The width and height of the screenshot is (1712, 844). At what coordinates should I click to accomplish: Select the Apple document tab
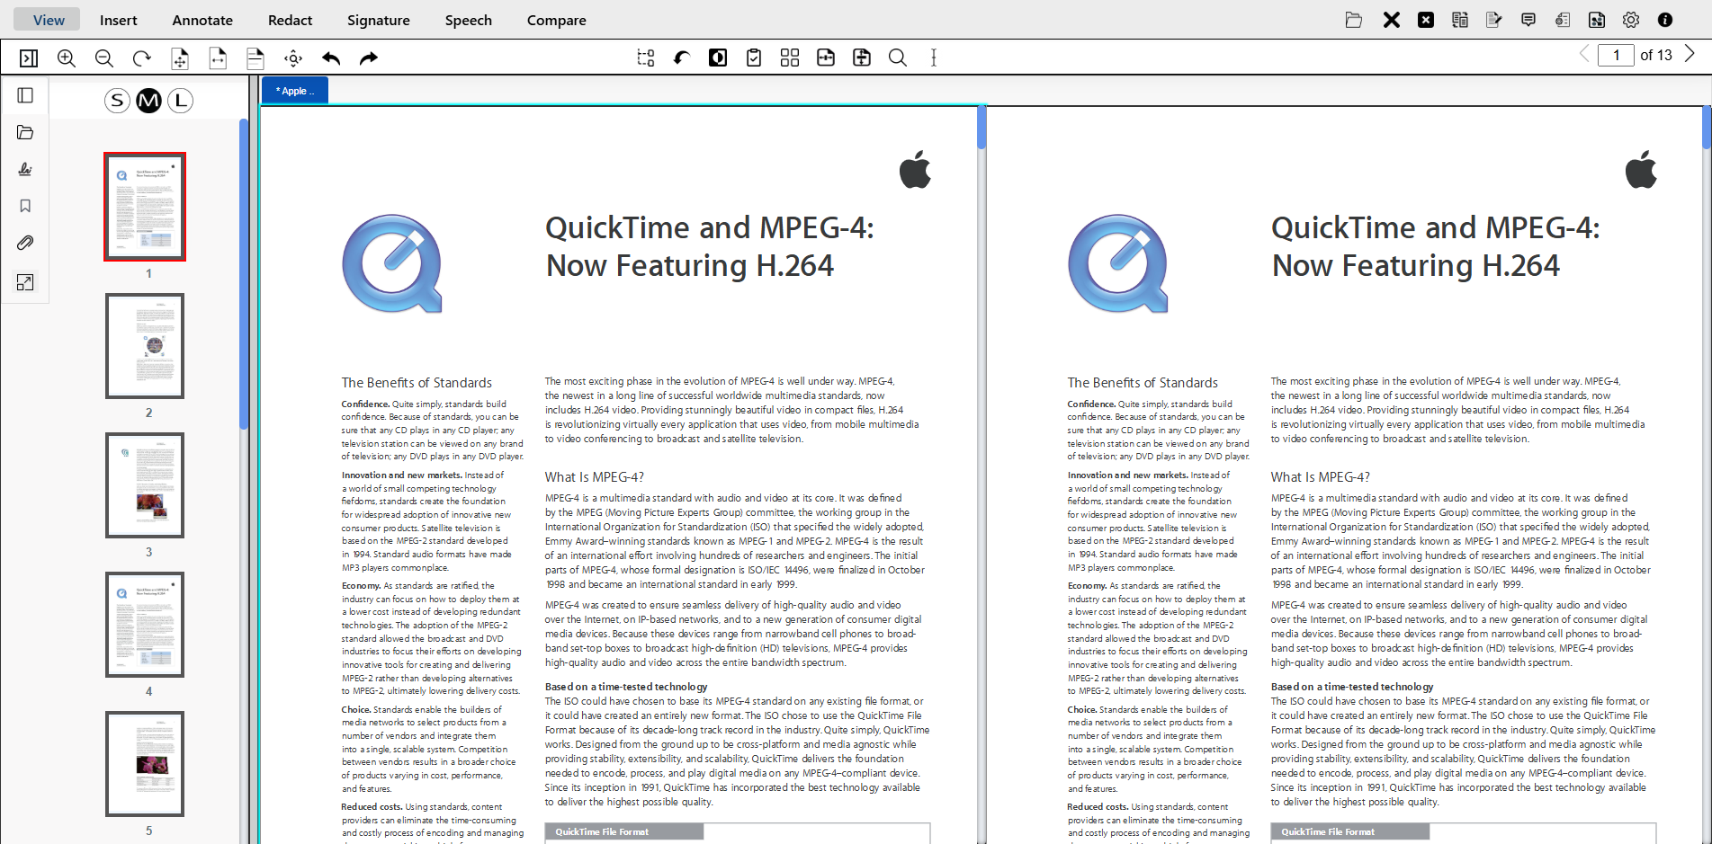tap(295, 91)
